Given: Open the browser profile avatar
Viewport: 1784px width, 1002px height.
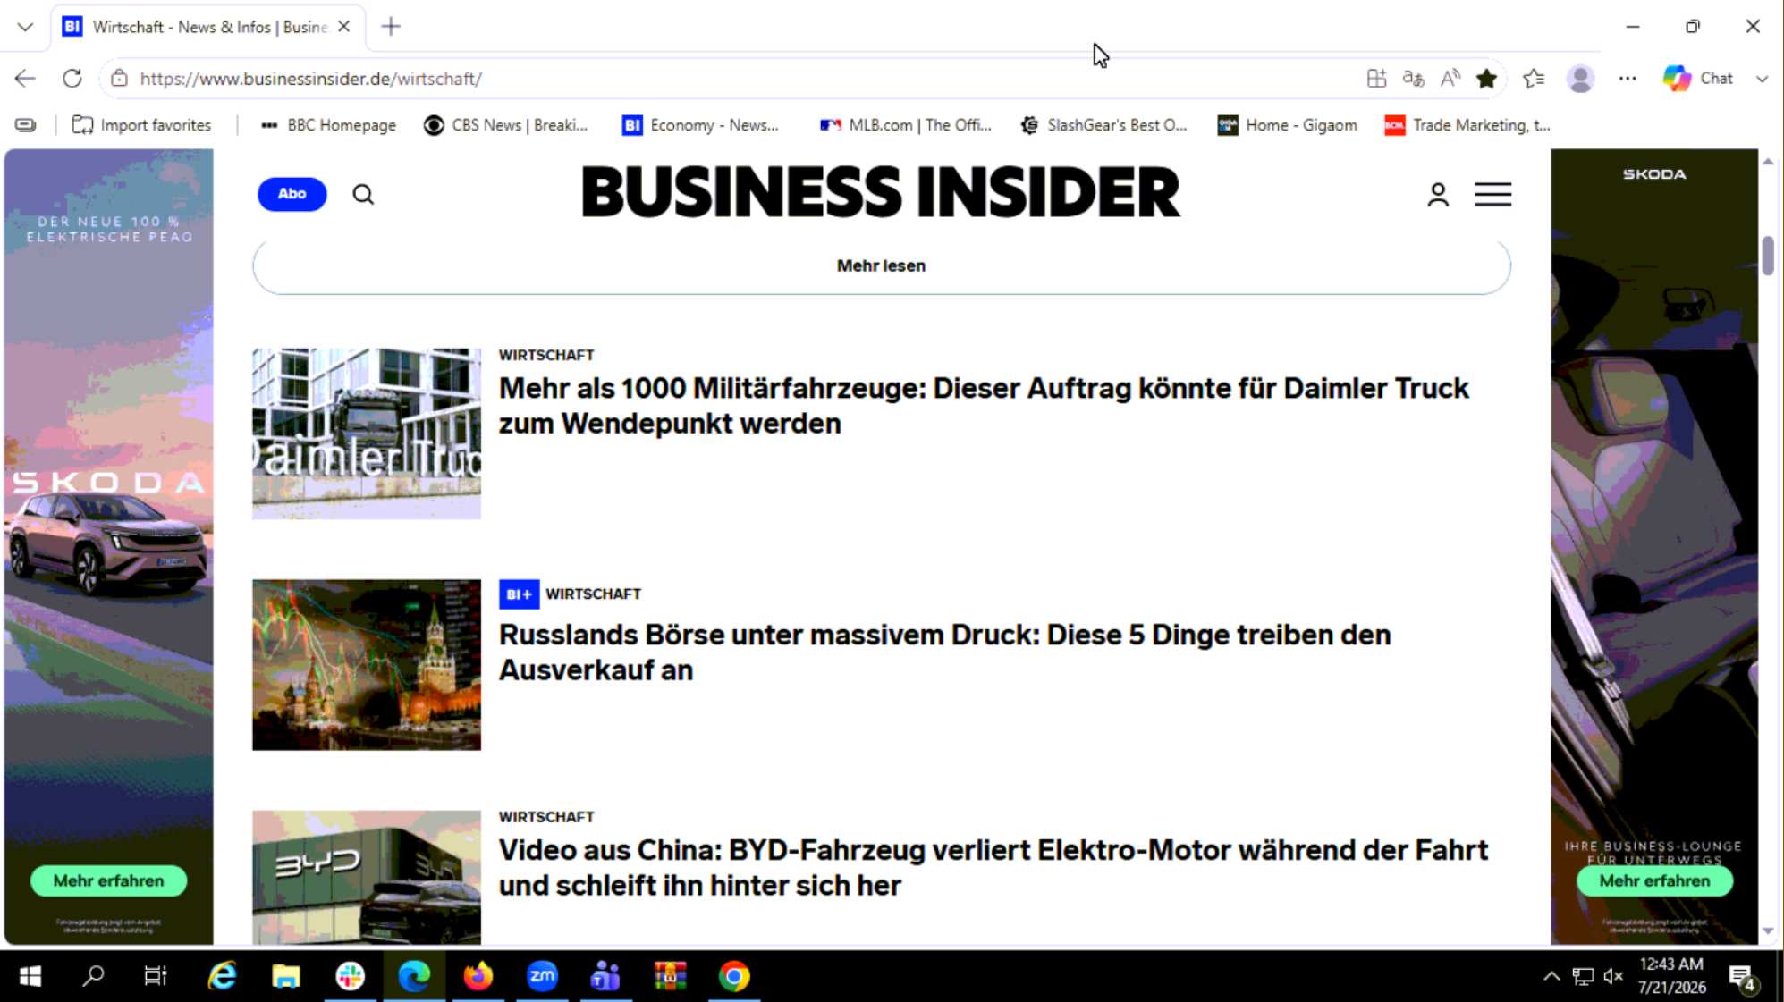Looking at the screenshot, I should click(1580, 79).
